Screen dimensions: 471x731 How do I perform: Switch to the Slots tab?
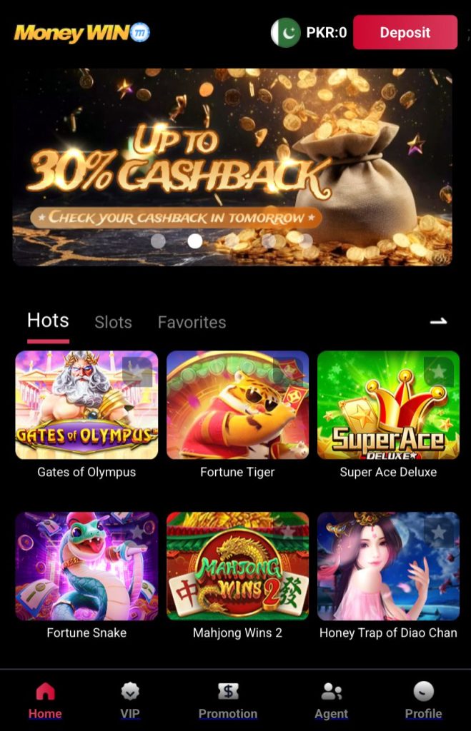[x=113, y=322]
